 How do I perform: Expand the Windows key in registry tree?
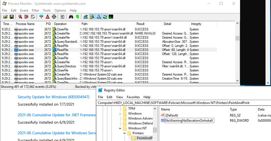pos(120,114)
